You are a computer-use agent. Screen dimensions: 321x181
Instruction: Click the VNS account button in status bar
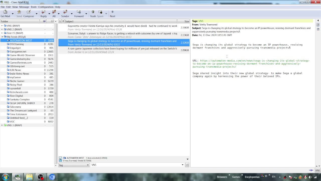coord(317,170)
